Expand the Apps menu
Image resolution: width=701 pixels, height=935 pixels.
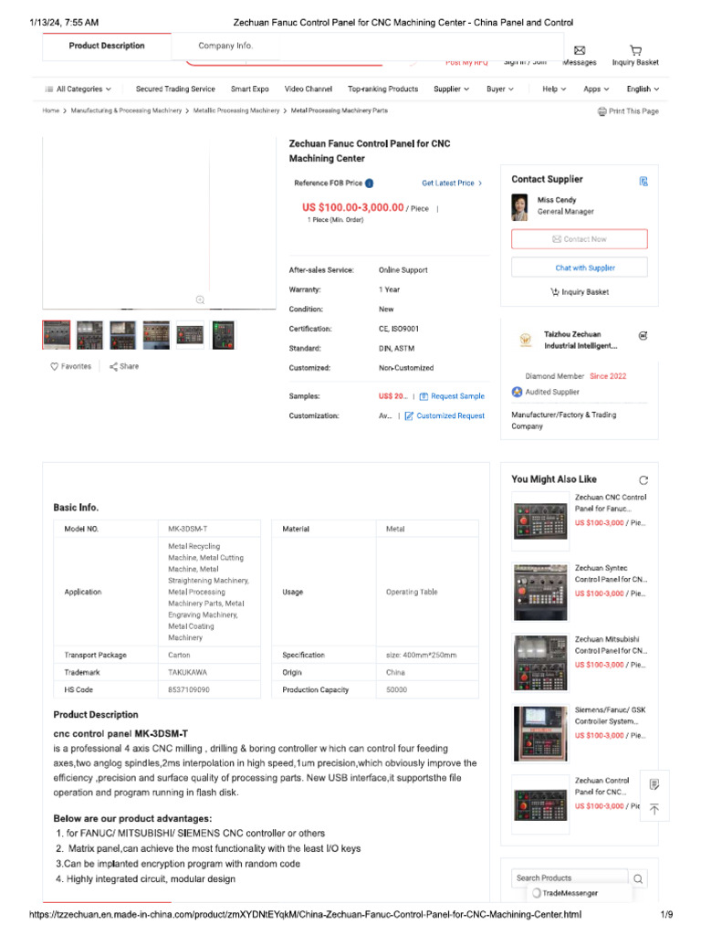(596, 89)
